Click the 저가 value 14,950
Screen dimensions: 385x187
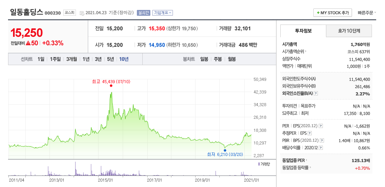[157, 45]
